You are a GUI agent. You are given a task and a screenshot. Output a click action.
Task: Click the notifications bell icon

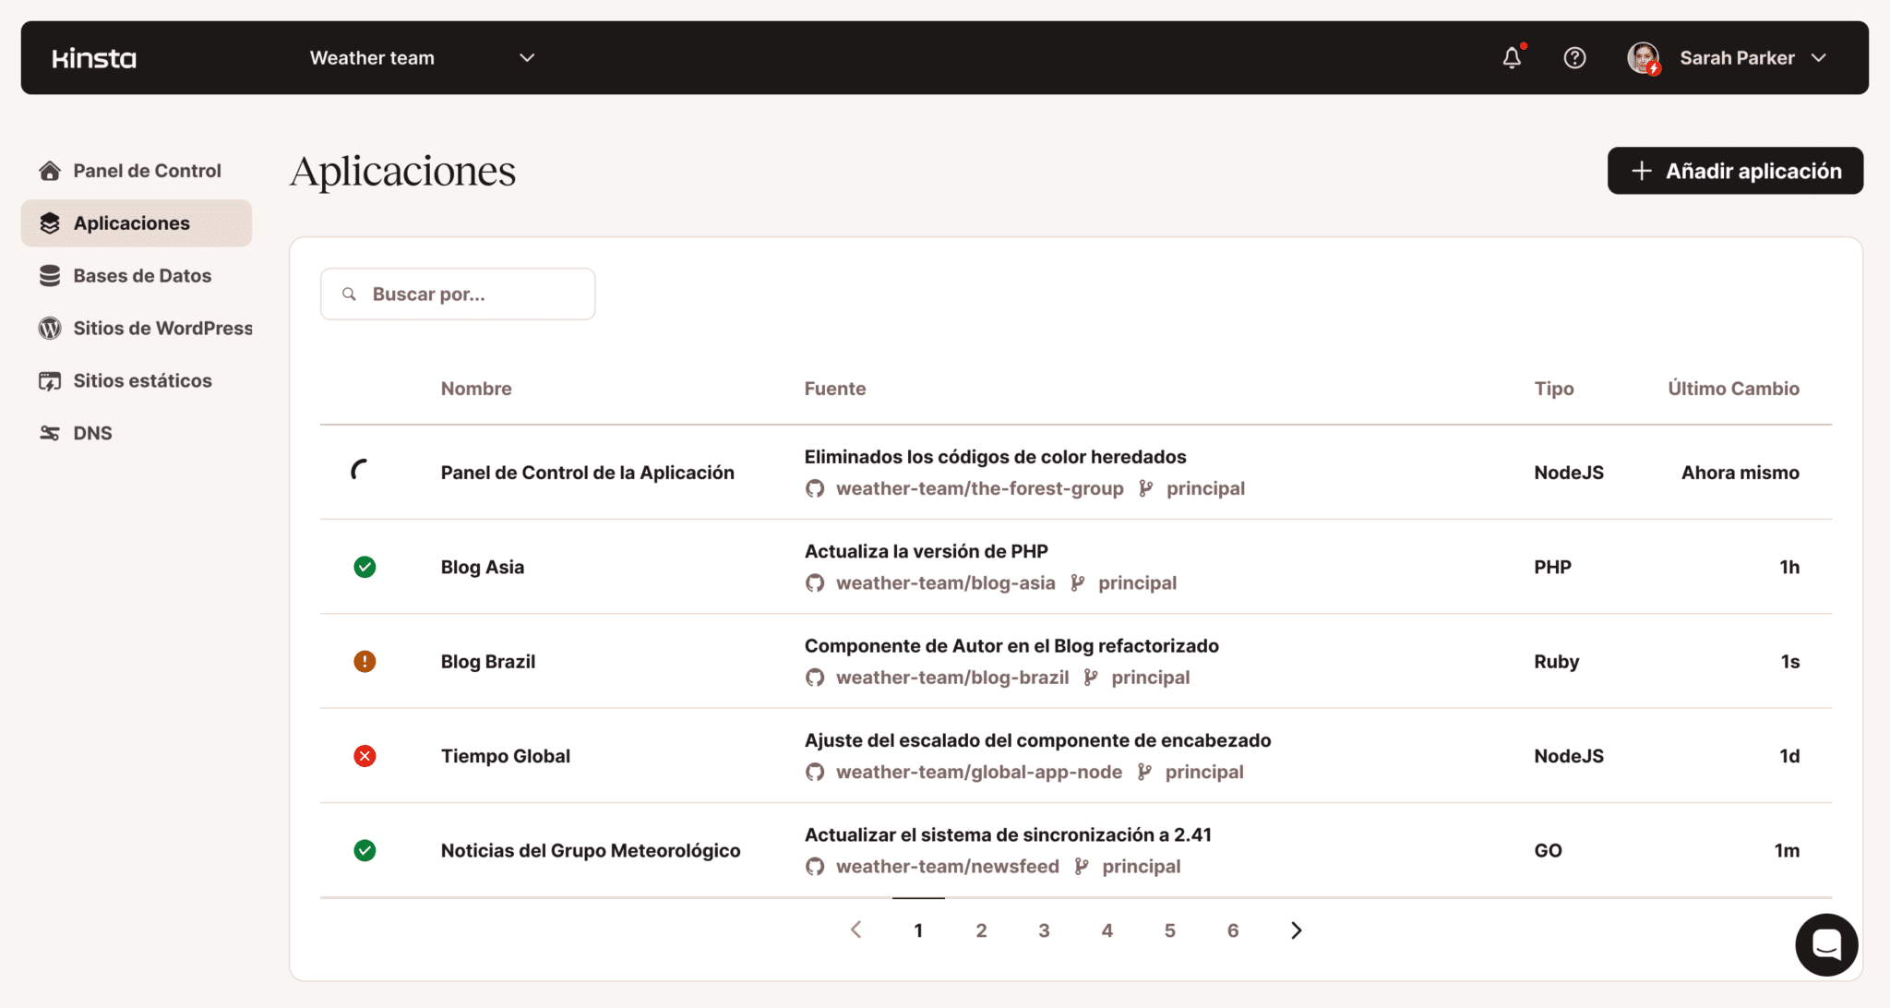tap(1512, 58)
